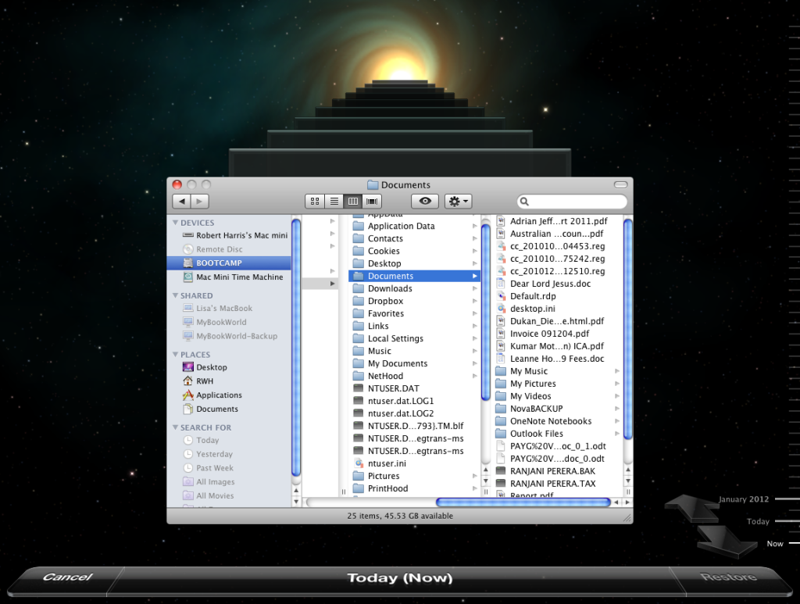Jump to Today on timeline
Screen dimensions: 800x604
click(758, 521)
